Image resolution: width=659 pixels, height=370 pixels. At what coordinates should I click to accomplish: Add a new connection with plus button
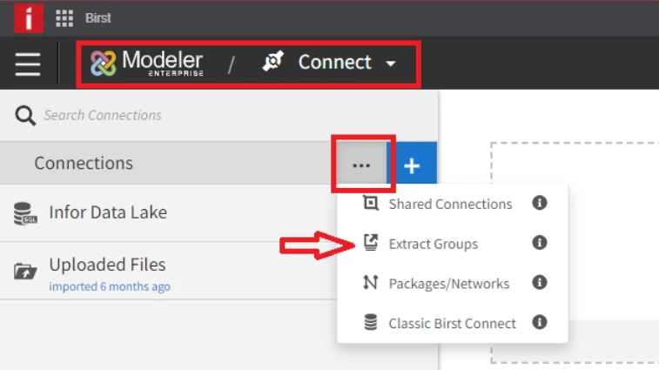[412, 165]
